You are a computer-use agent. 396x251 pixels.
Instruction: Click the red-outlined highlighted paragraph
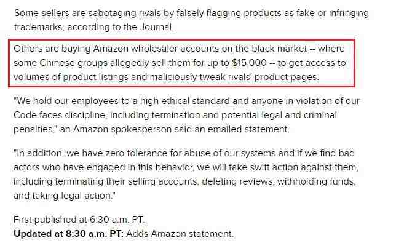pyautogui.click(x=181, y=63)
